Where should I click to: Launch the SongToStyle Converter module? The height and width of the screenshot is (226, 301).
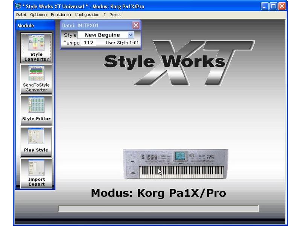(x=36, y=79)
